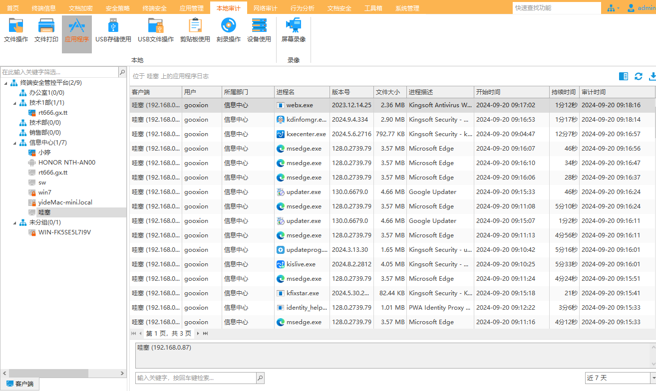The width and height of the screenshot is (656, 391).
Task: Open the 剪贴板使用 audit icon
Action: click(x=195, y=30)
